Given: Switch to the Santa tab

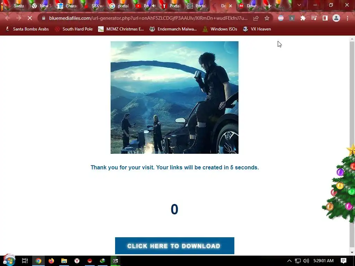Looking at the screenshot, I should pos(15,6).
